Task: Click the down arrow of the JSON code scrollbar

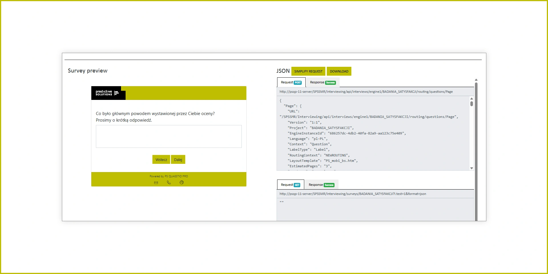Action: pos(472,168)
